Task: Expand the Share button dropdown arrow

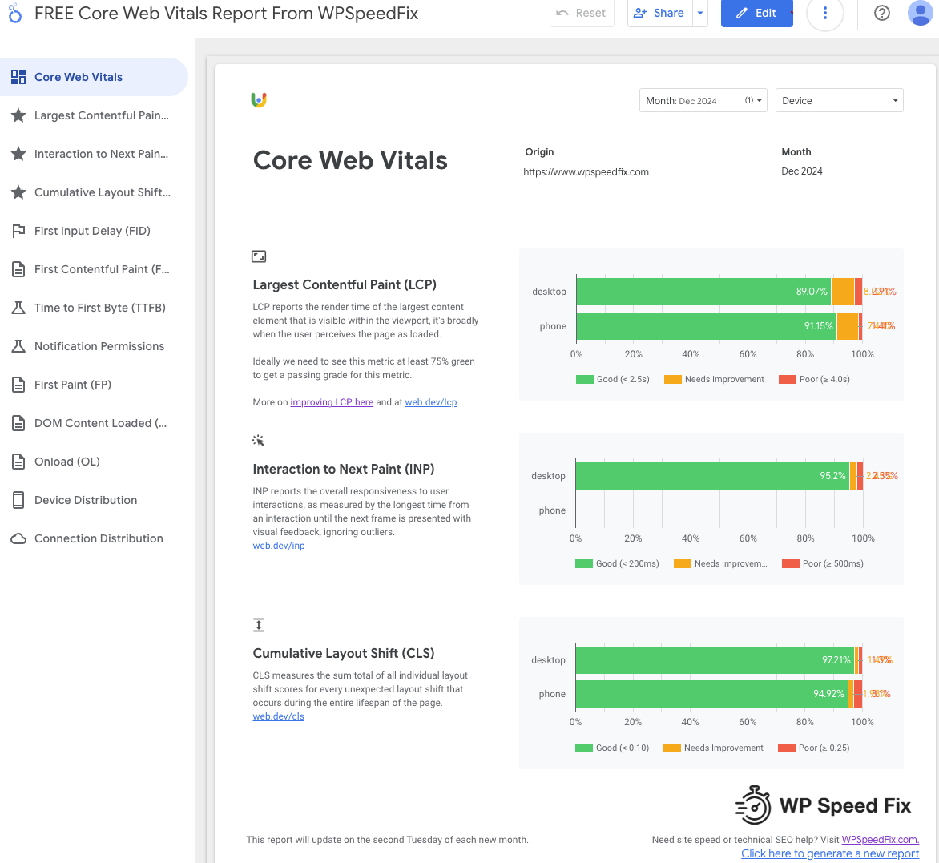Action: point(700,13)
